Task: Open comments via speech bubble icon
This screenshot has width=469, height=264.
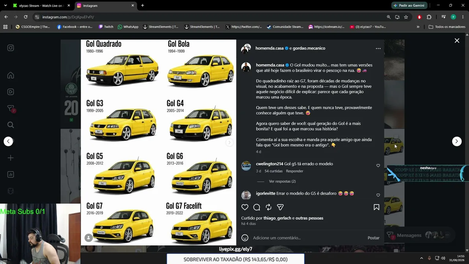Action: (256, 207)
